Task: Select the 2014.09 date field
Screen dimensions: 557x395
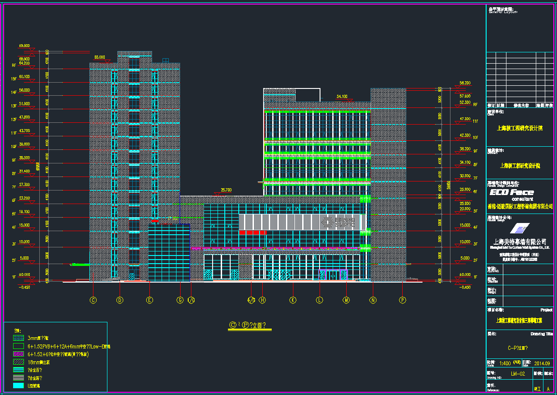Action: point(542,363)
